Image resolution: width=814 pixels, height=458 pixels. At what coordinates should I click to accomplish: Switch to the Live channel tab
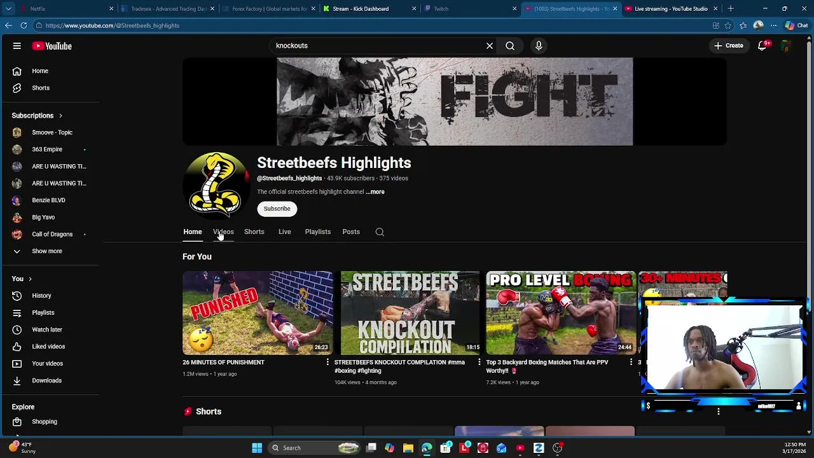coord(284,232)
